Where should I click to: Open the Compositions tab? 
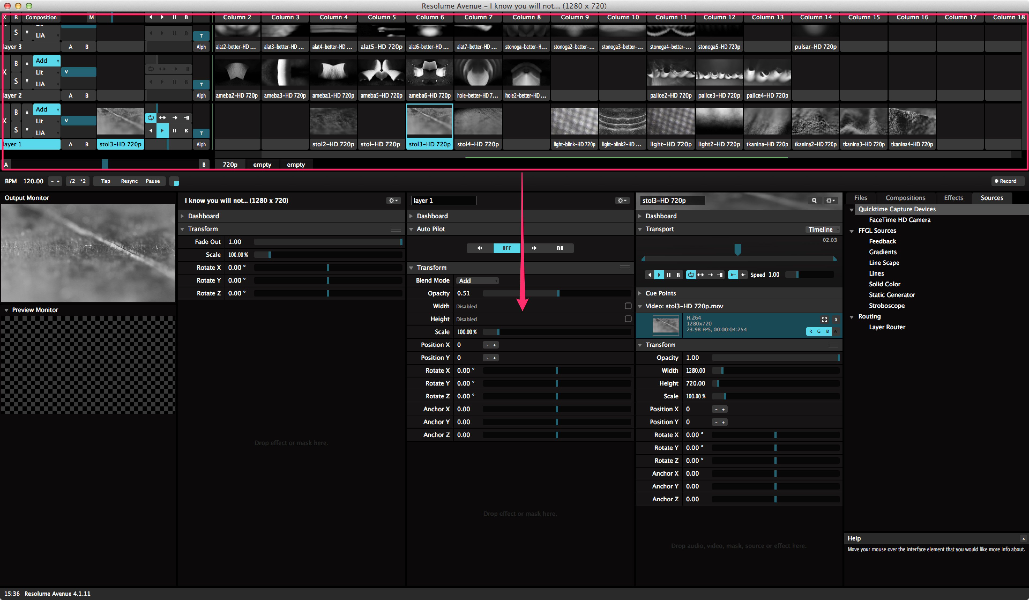(x=905, y=198)
